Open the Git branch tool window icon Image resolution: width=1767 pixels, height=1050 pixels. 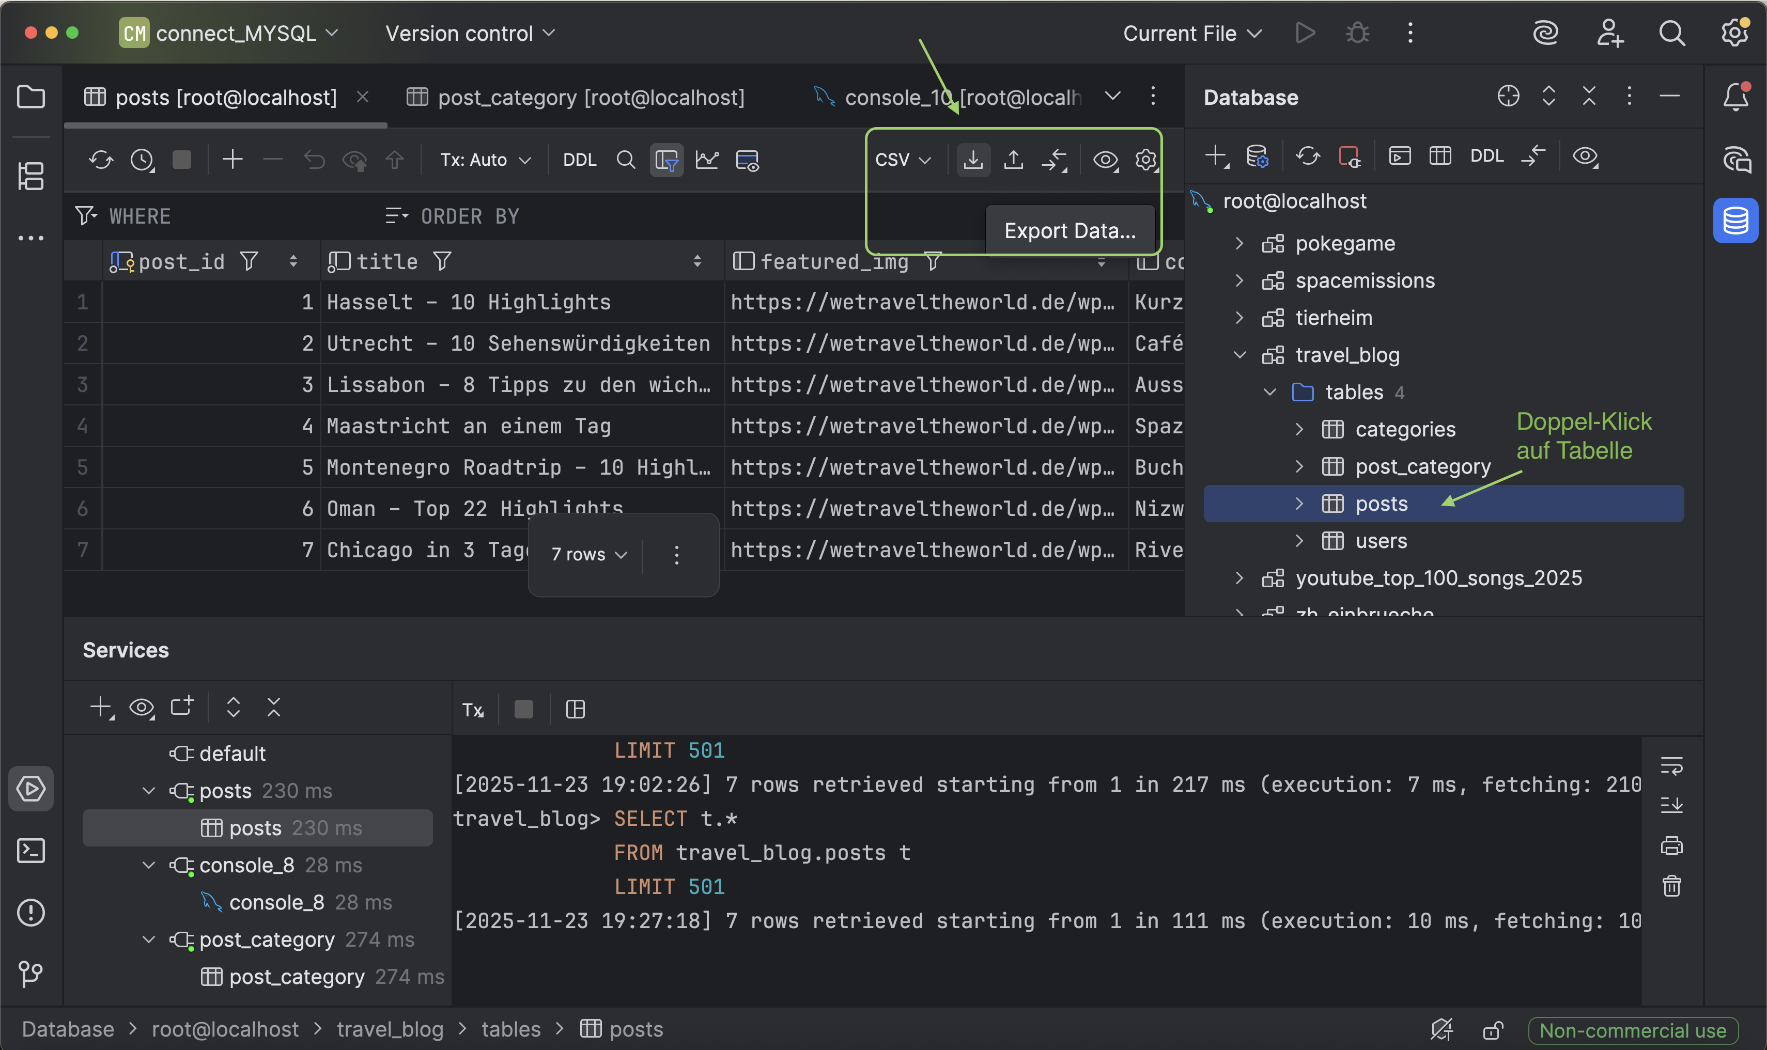point(30,974)
